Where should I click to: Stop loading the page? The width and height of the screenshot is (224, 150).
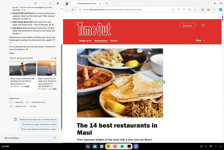coord(72,10)
